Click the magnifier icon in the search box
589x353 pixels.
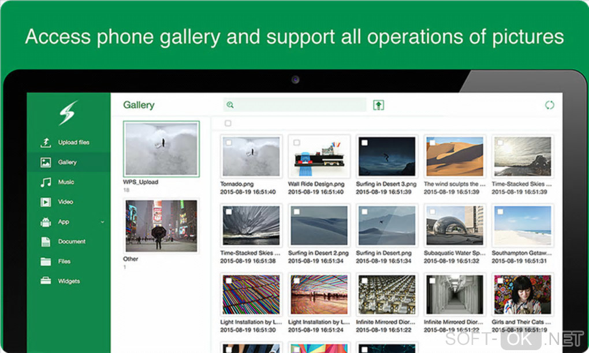click(x=230, y=105)
